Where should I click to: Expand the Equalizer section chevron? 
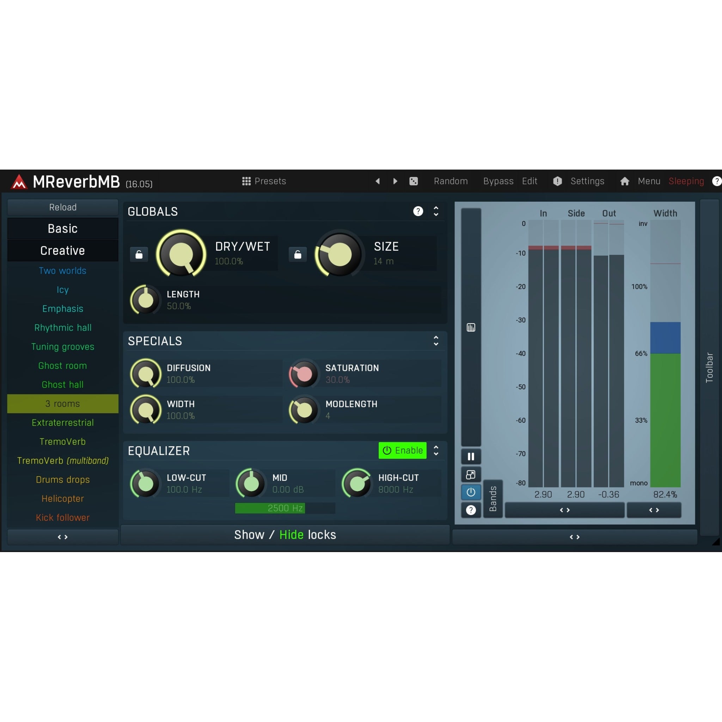coord(436,451)
